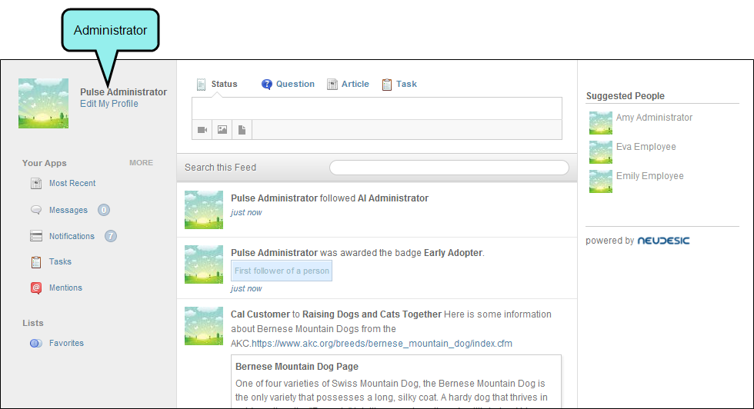Open Messages from the sidebar
Image resolution: width=754 pixels, height=409 pixels.
coord(68,210)
